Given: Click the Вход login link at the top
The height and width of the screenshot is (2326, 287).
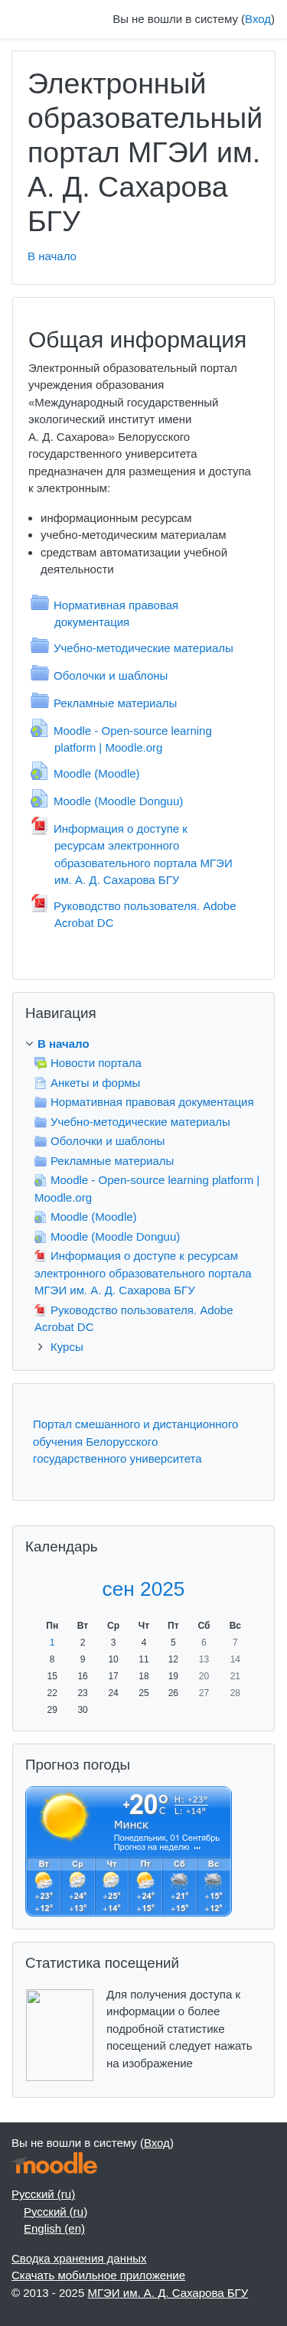Looking at the screenshot, I should 257,19.
